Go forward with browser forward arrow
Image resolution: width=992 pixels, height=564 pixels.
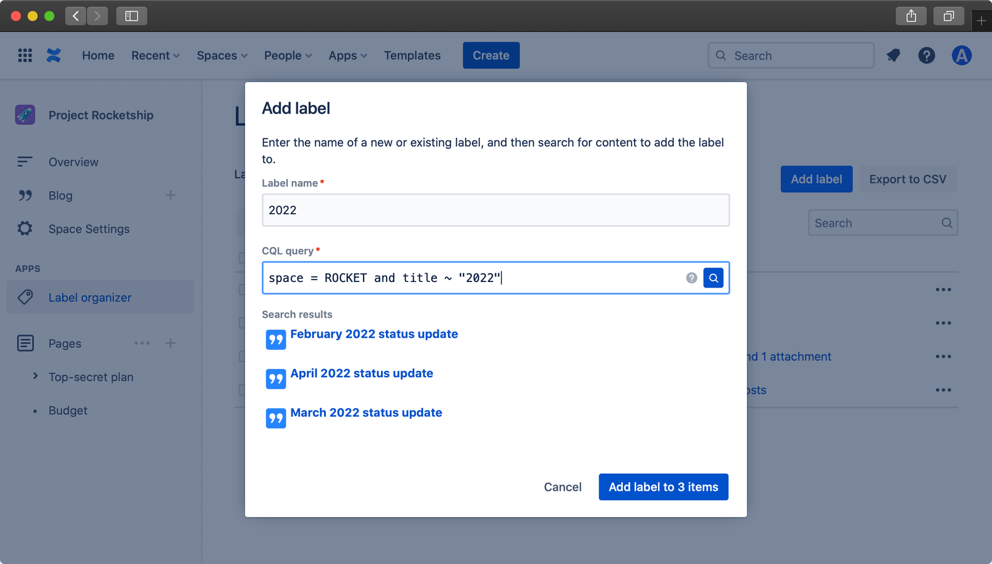(x=97, y=16)
